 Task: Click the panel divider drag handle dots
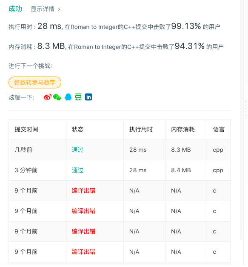(x=246, y=110)
